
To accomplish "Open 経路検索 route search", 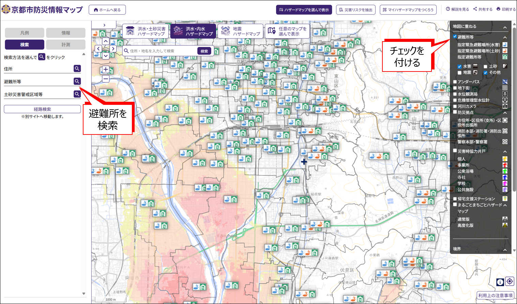I will [42, 109].
